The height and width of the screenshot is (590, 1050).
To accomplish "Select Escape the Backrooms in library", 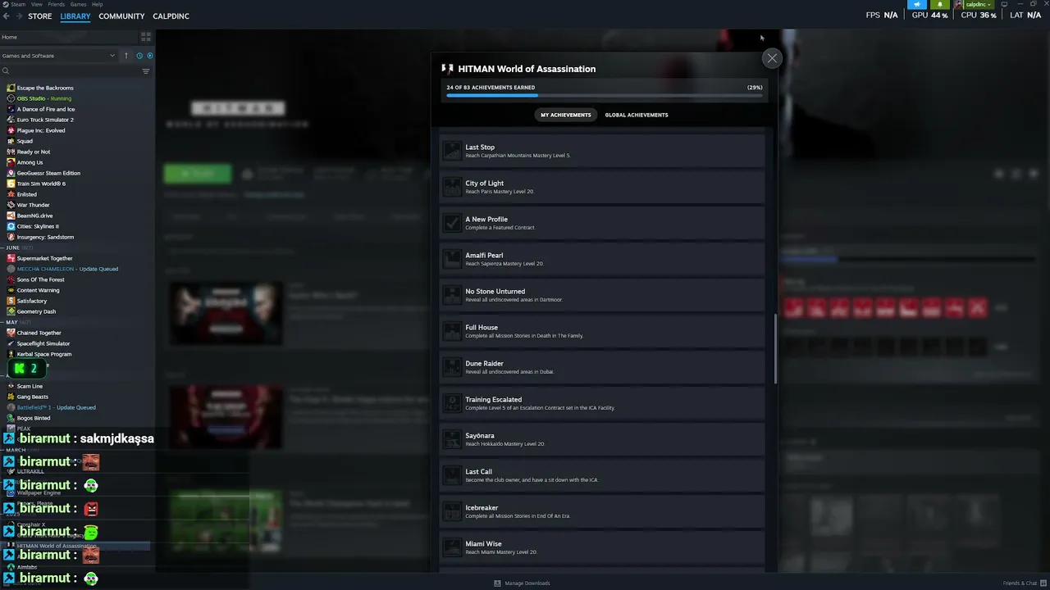I will pos(45,88).
